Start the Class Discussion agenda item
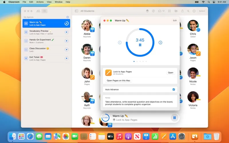This screenshot has height=143, width=229. [66, 49]
